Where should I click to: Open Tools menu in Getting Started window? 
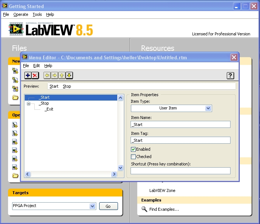(x=37, y=14)
